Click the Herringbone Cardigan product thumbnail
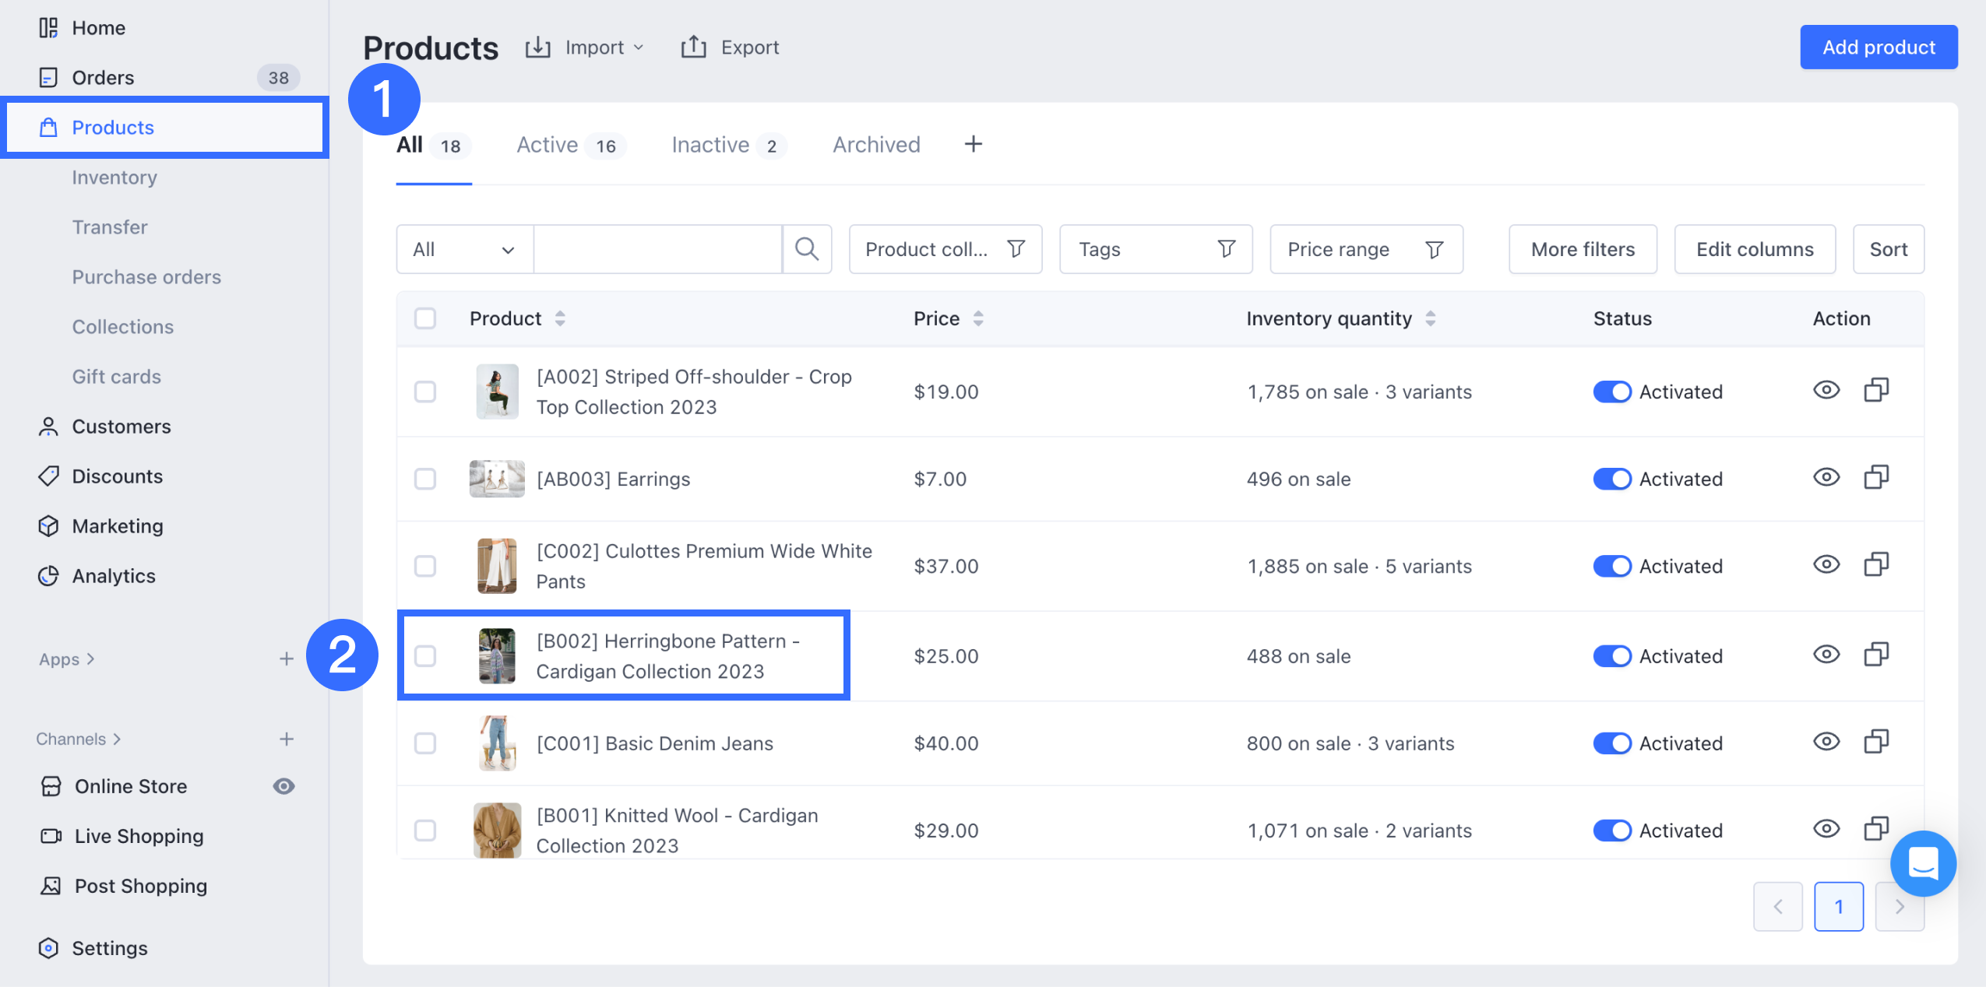This screenshot has width=1986, height=987. (x=497, y=656)
